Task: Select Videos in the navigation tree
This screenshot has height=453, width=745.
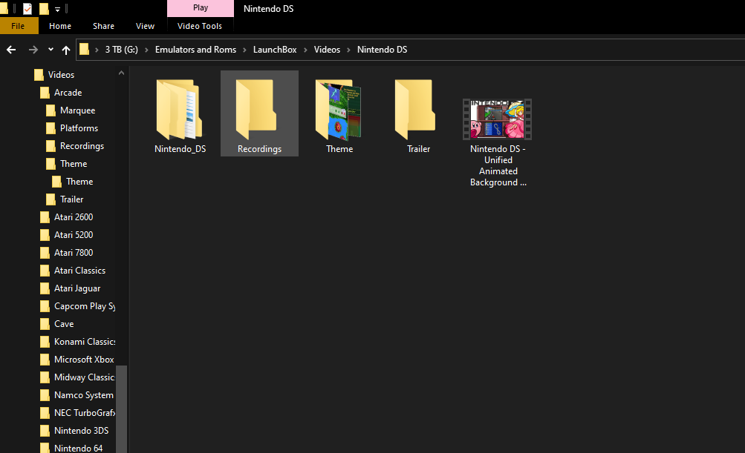Action: 62,75
